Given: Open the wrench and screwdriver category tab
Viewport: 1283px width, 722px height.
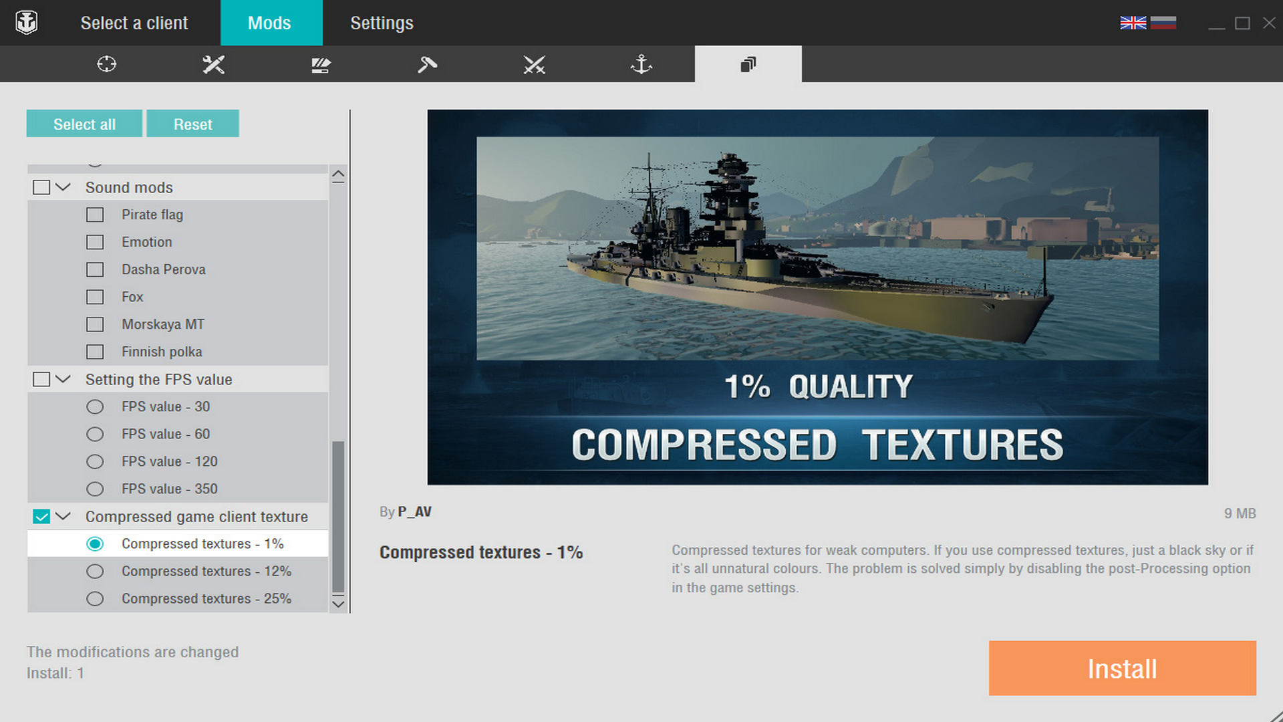Looking at the screenshot, I should coord(213,64).
